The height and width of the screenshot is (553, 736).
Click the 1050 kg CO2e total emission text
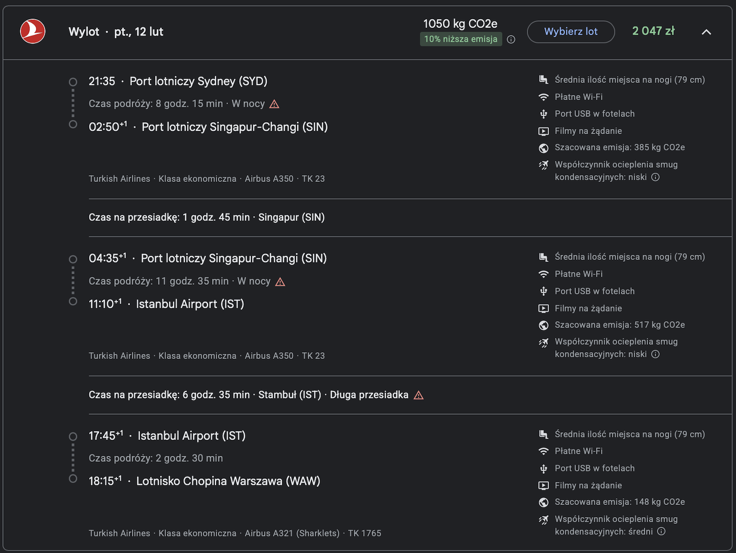point(460,24)
